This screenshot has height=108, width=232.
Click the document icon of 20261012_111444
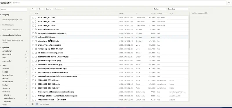[35, 21]
